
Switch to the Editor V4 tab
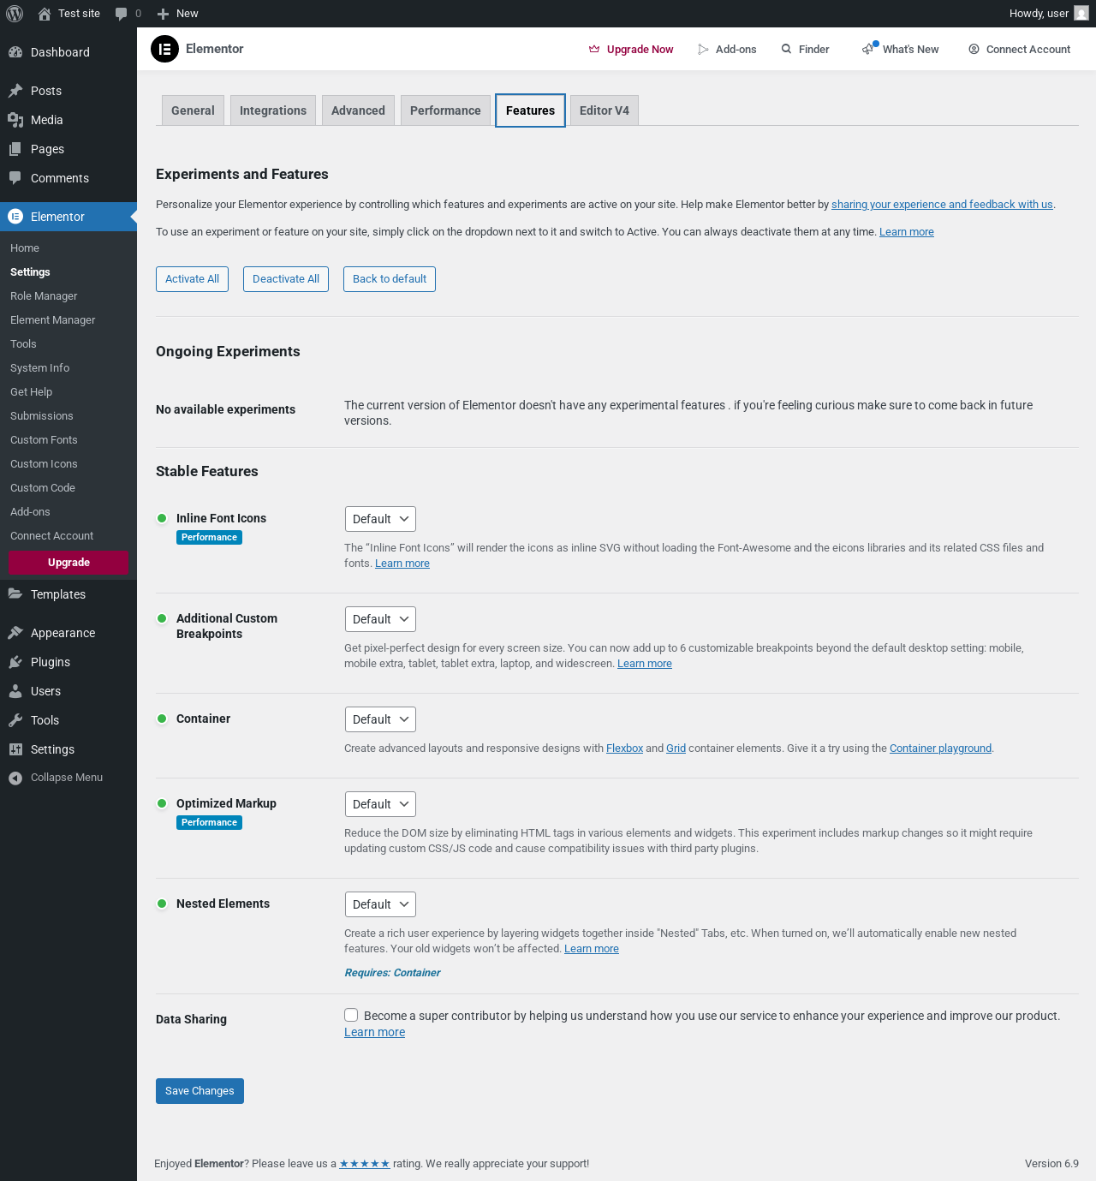[x=605, y=110]
